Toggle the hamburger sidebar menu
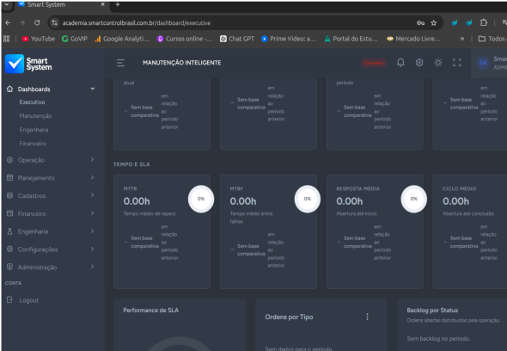Screen dimensions: 507x351 (120, 63)
